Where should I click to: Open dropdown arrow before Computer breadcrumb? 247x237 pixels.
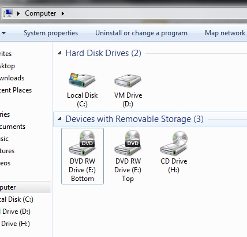point(18,13)
